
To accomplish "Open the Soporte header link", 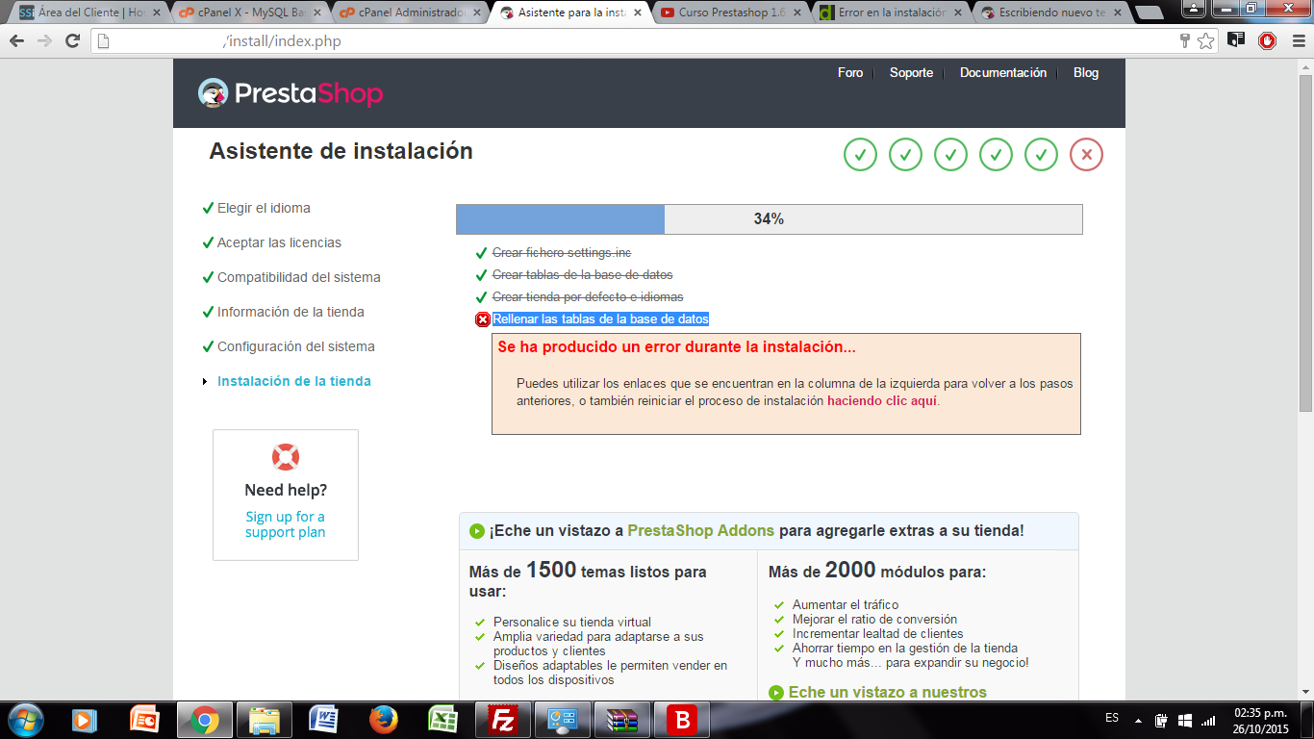I will pyautogui.click(x=911, y=73).
